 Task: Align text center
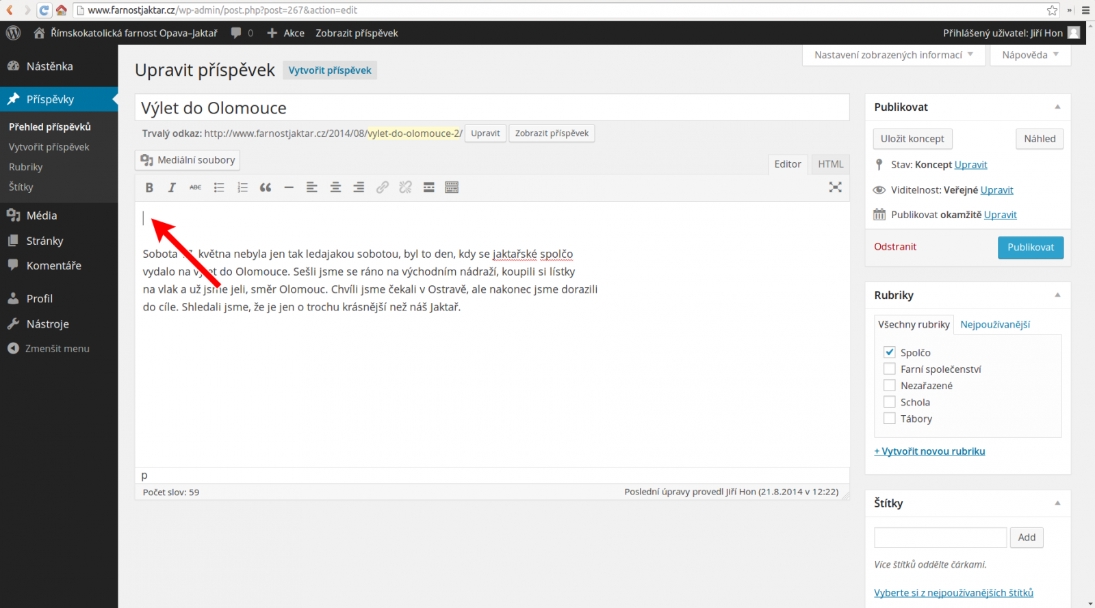(335, 187)
